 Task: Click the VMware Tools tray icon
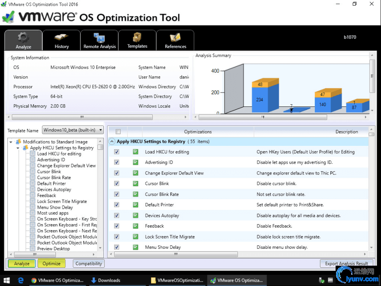330,280
